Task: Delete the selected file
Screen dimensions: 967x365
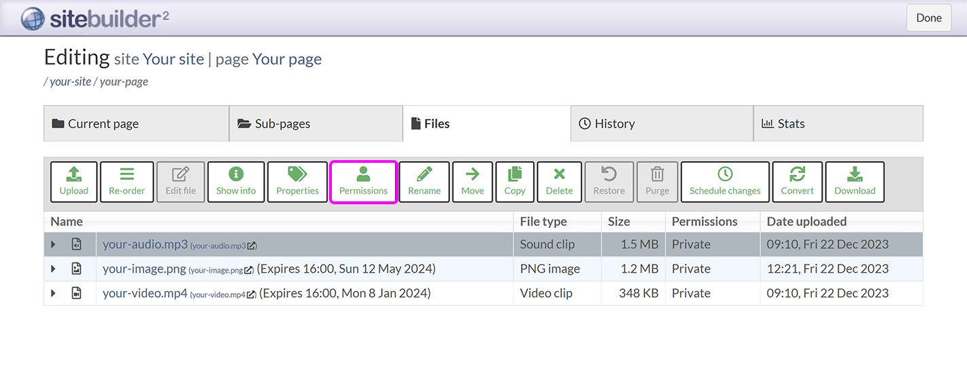Action: pos(559,182)
